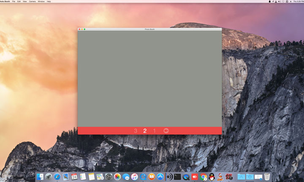304x182 pixels.
Task: Open VLC cone icon in dock
Action: point(220,177)
